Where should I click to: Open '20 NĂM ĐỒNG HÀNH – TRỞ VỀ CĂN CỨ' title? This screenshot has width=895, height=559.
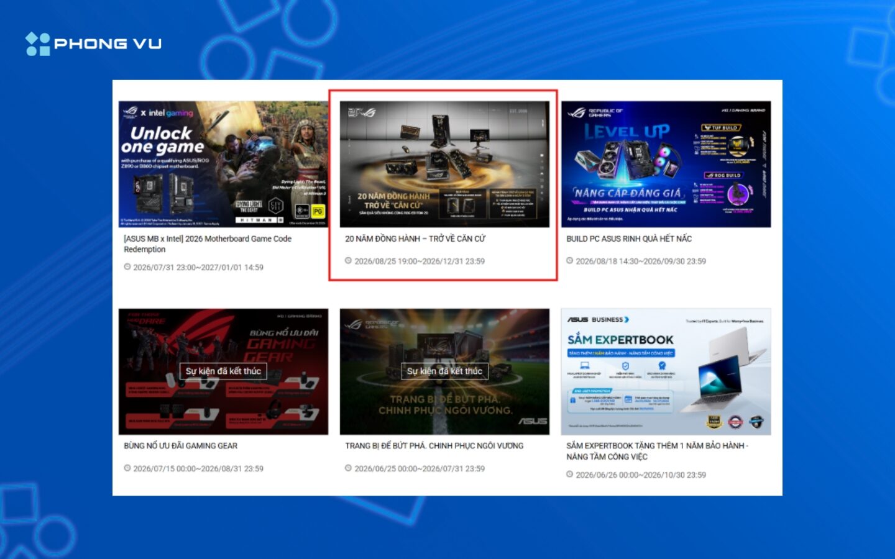pos(415,239)
